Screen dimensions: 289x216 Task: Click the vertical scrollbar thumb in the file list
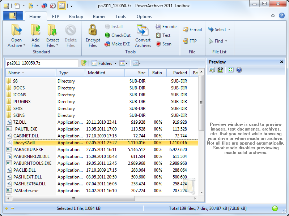(201, 103)
